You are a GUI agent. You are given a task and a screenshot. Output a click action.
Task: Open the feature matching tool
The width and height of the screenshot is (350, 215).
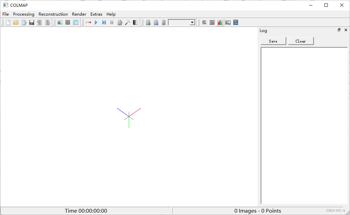[x=68, y=22]
